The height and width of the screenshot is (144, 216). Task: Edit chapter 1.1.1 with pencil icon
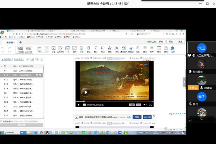tap(37, 75)
